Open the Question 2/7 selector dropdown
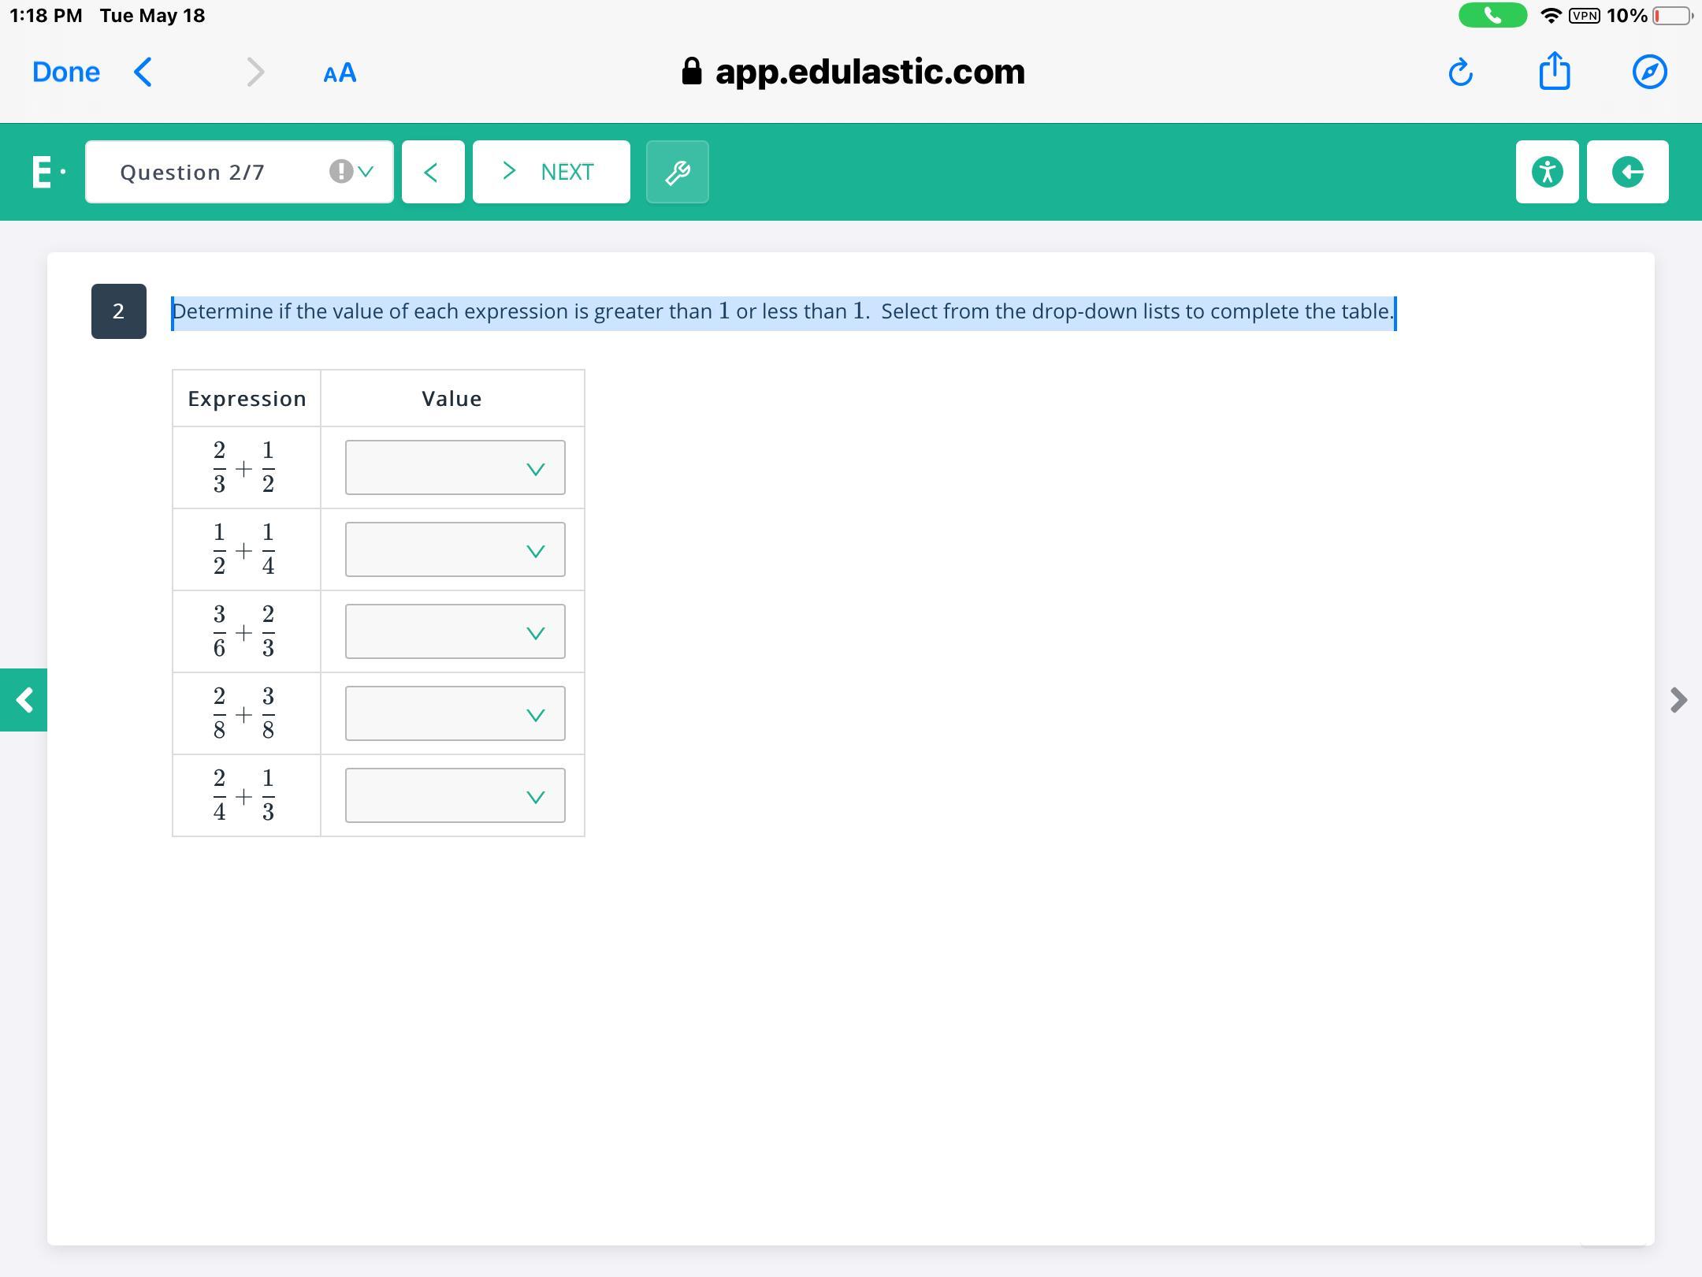Image resolution: width=1702 pixels, height=1277 pixels. pyautogui.click(x=239, y=172)
